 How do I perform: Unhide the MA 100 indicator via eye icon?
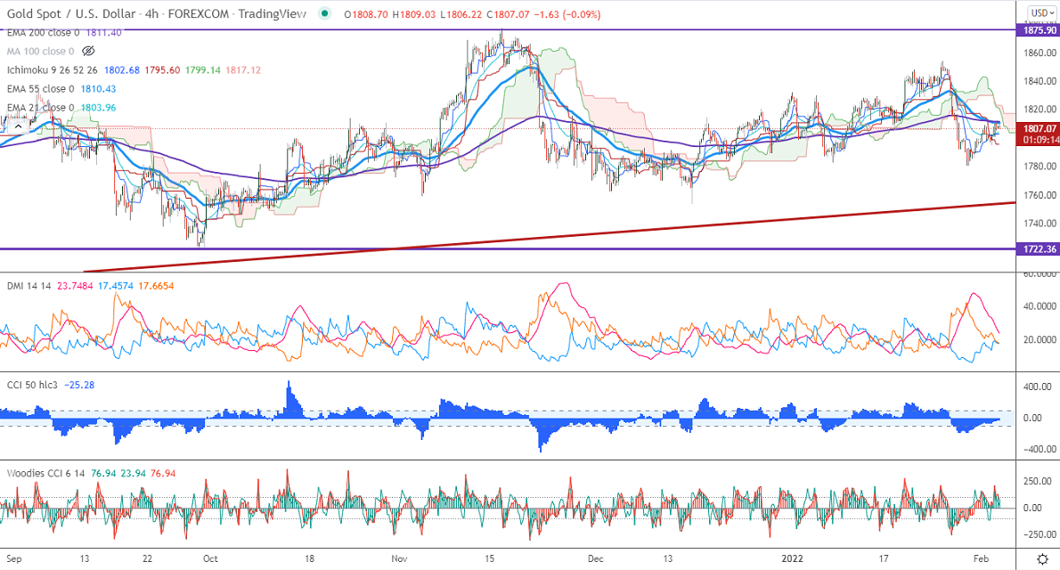88,52
